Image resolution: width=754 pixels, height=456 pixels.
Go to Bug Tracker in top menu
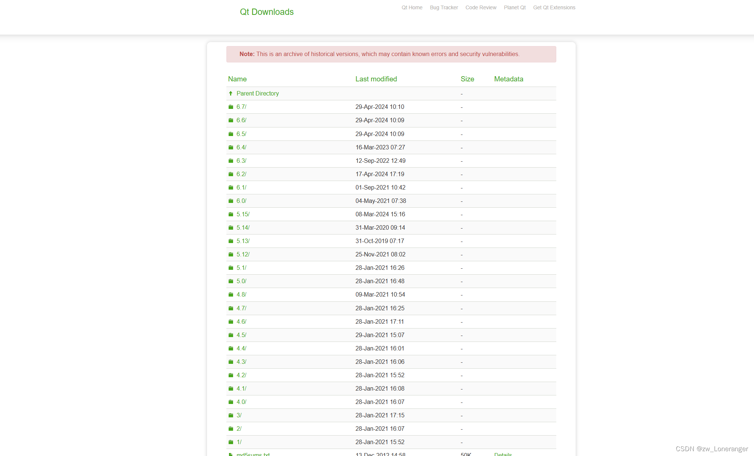444,7
